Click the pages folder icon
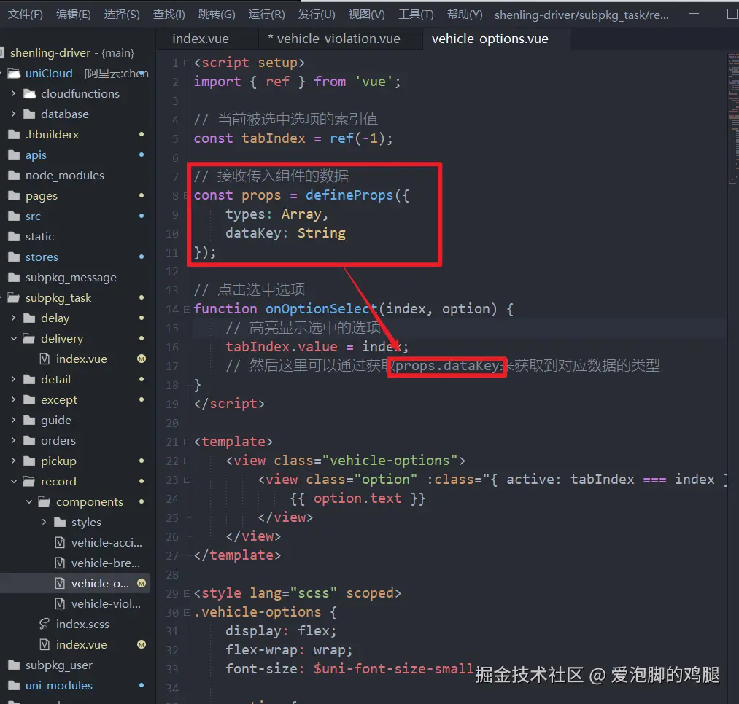Image resolution: width=739 pixels, height=704 pixels. (x=14, y=196)
